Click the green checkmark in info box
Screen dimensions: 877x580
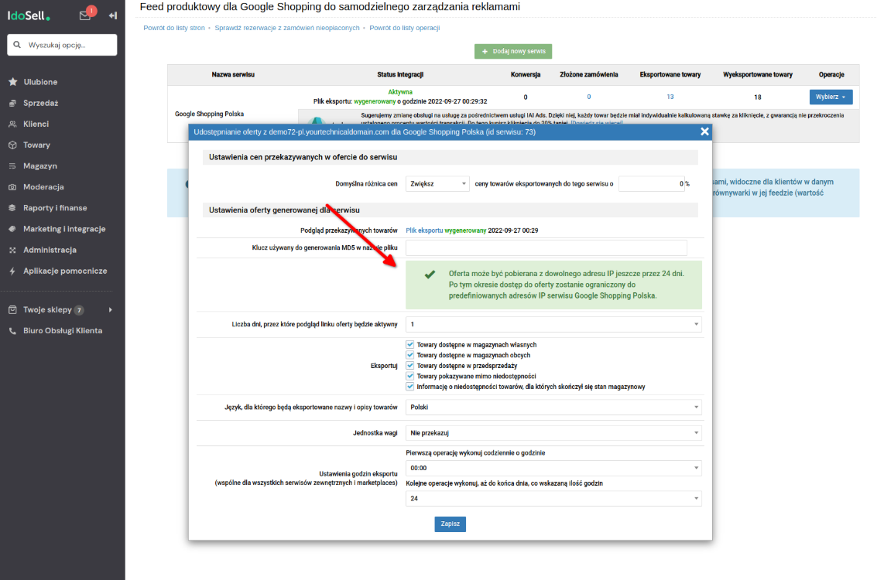click(430, 275)
